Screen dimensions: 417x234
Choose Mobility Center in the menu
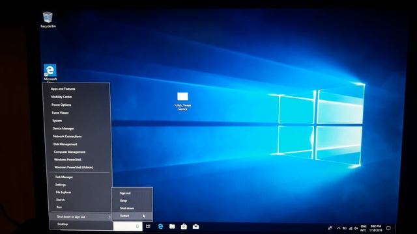click(x=61, y=97)
